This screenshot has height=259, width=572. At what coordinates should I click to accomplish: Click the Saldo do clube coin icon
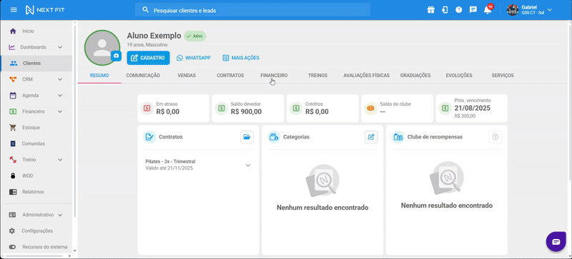(370, 108)
